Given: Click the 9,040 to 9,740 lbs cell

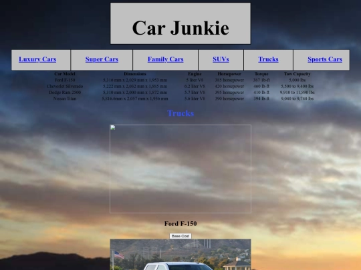Looking at the screenshot, I should [x=297, y=99].
